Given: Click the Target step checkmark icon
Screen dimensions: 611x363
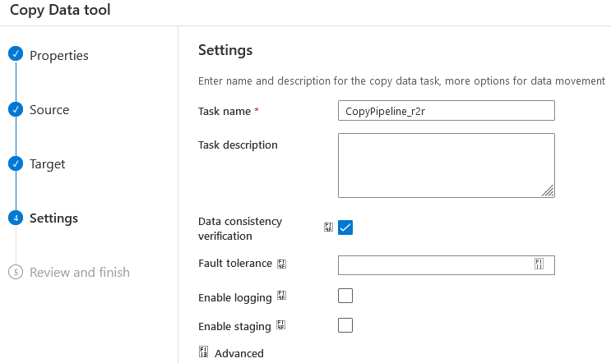Looking at the screenshot, I should (16, 163).
